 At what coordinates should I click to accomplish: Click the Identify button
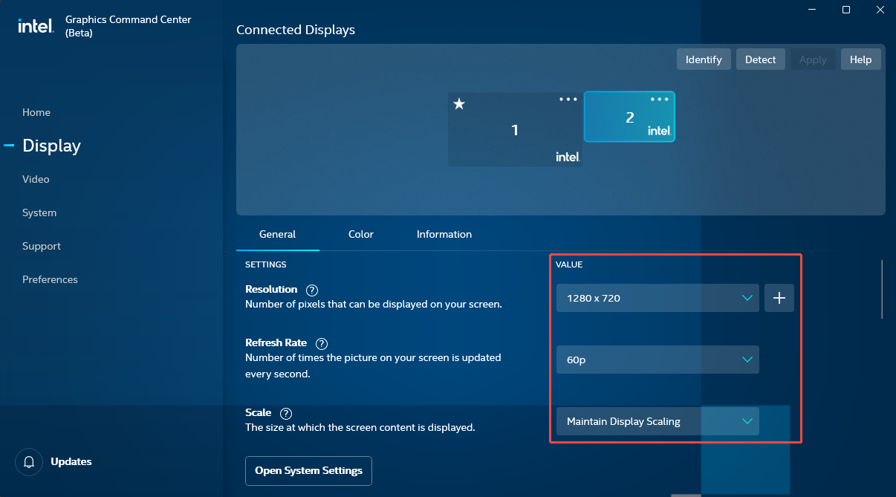[x=704, y=59]
